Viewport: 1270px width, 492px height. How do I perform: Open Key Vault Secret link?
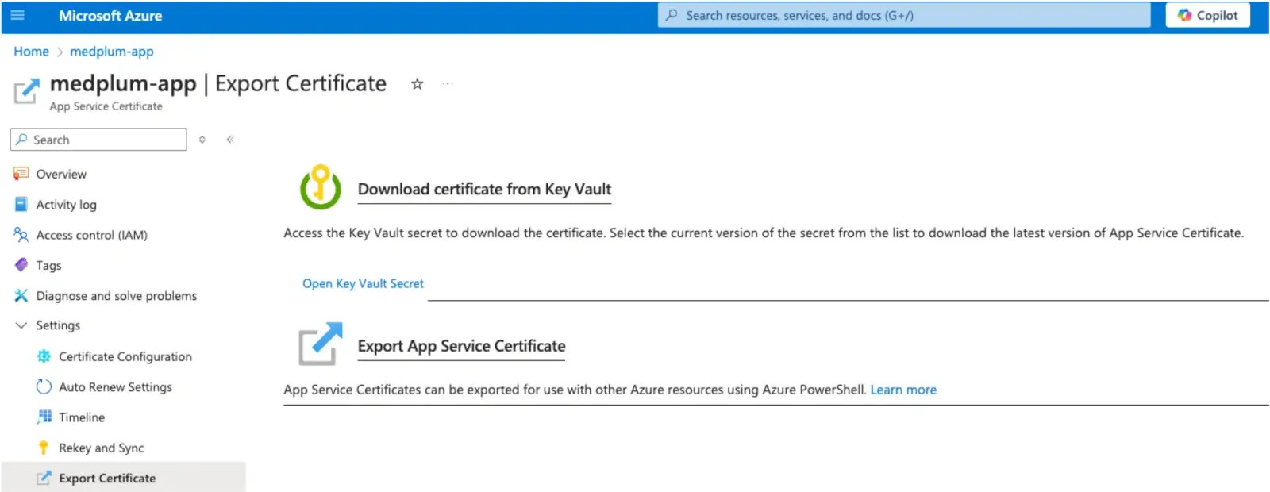[363, 283]
